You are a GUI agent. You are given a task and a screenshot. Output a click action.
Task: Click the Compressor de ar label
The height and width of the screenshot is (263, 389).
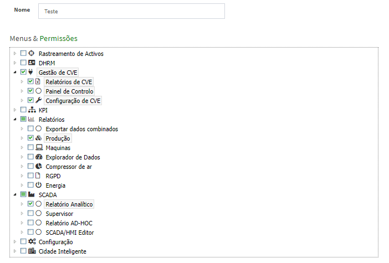tap(69, 167)
